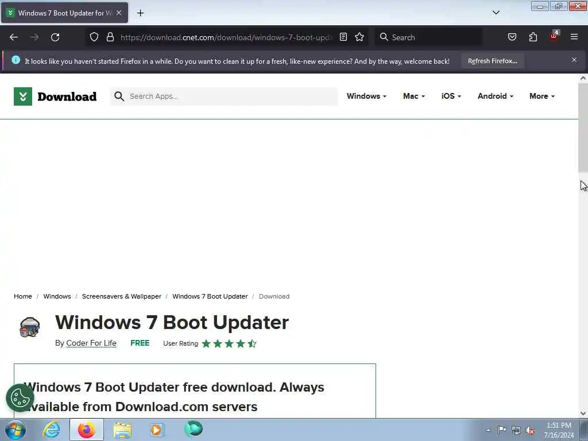Open the Coder For Life developer link

click(91, 343)
